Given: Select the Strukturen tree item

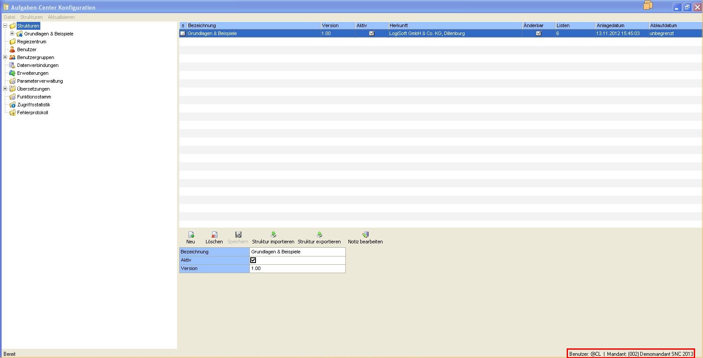Looking at the screenshot, I should [x=28, y=26].
